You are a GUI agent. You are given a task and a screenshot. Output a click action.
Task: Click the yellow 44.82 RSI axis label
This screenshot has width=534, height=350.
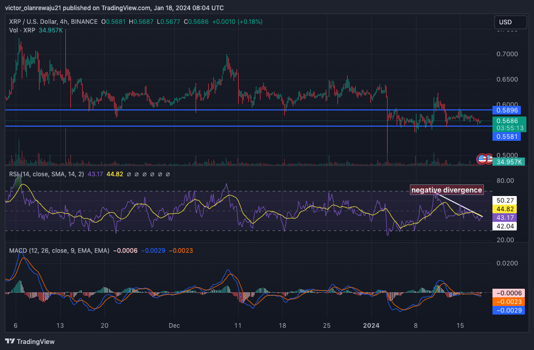(505, 209)
